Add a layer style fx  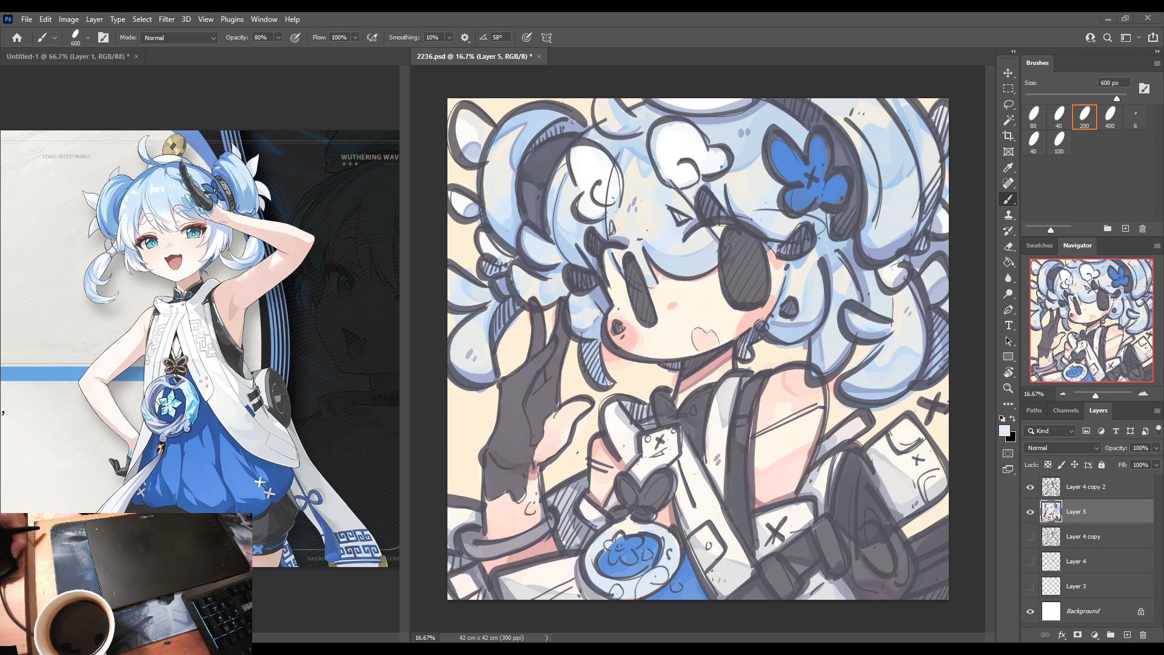tap(1062, 635)
